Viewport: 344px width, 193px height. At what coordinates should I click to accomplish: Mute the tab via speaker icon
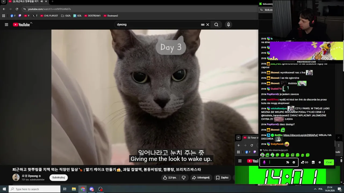coord(42,1)
